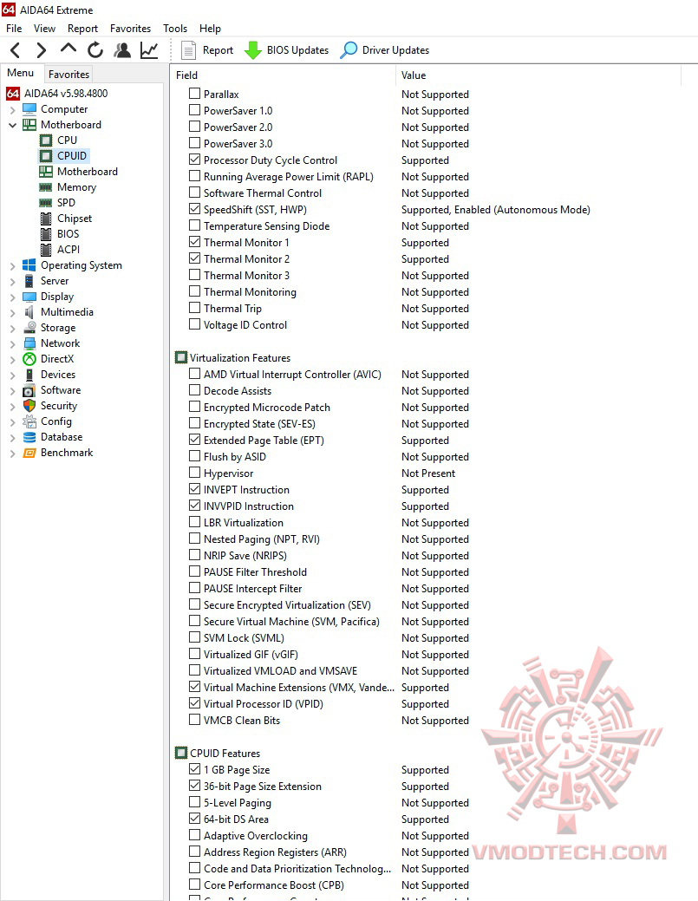Toggle the 1 GB Page Size checkbox
This screenshot has width=698, height=901.
pyautogui.click(x=195, y=769)
